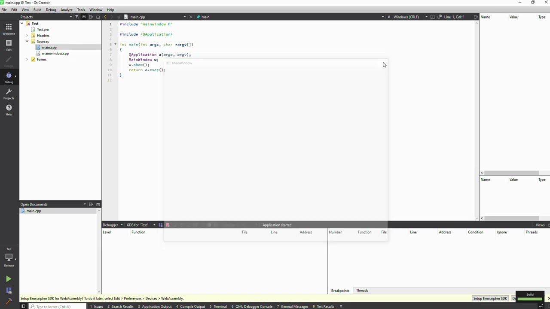Click the document outline icon near line ending
Screen dimensions: 550x309
433,17
